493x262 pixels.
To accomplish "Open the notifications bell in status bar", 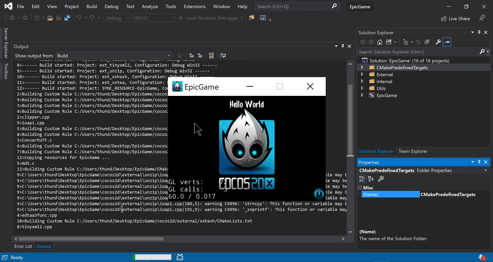I will point(481,257).
